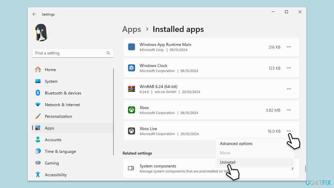Image resolution: width=334 pixels, height=188 pixels.
Task: Click the Find a setting search box
Action: tap(73, 53)
